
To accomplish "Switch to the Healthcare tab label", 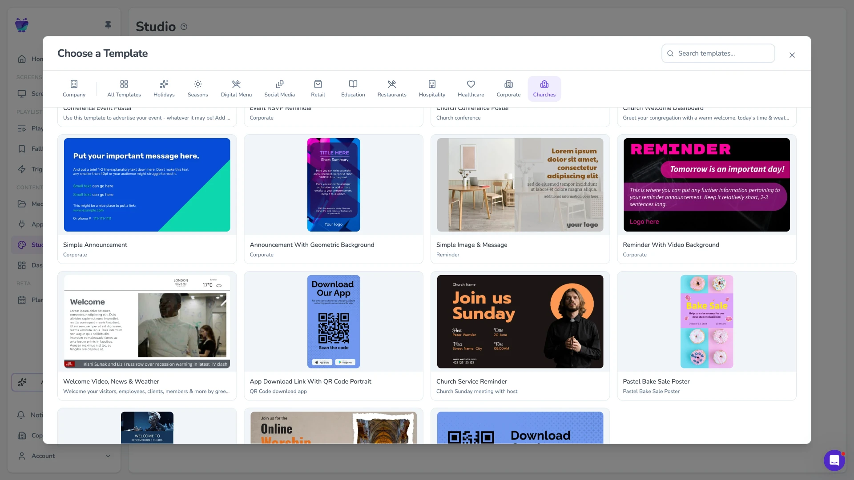I will pyautogui.click(x=471, y=95).
